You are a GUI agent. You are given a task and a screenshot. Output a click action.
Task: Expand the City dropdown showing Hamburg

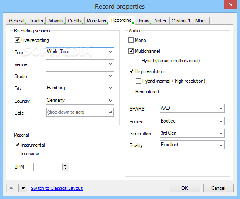pyautogui.click(x=110, y=88)
